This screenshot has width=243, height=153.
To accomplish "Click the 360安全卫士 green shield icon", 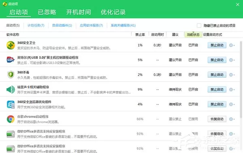I will pos(11,45).
